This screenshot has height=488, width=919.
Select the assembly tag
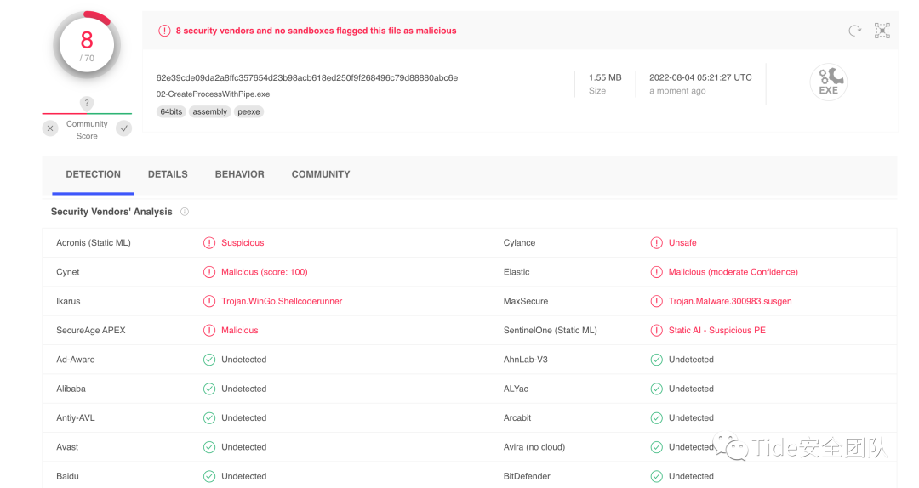(x=210, y=111)
